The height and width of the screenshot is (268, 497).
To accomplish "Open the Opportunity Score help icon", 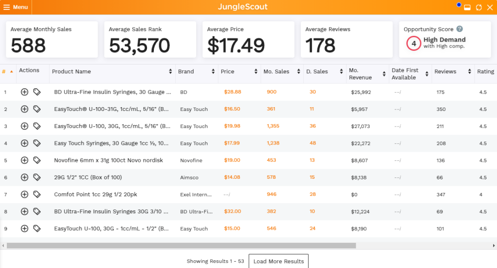I will click(x=460, y=29).
